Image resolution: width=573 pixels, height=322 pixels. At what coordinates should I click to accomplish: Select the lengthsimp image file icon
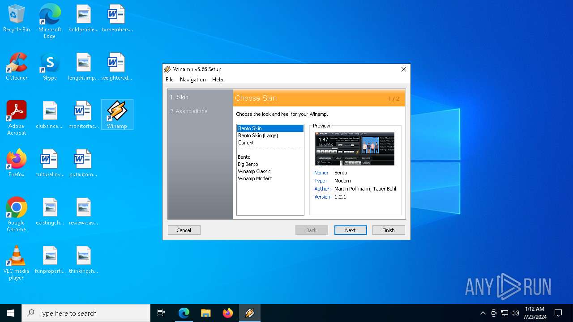[x=83, y=67]
